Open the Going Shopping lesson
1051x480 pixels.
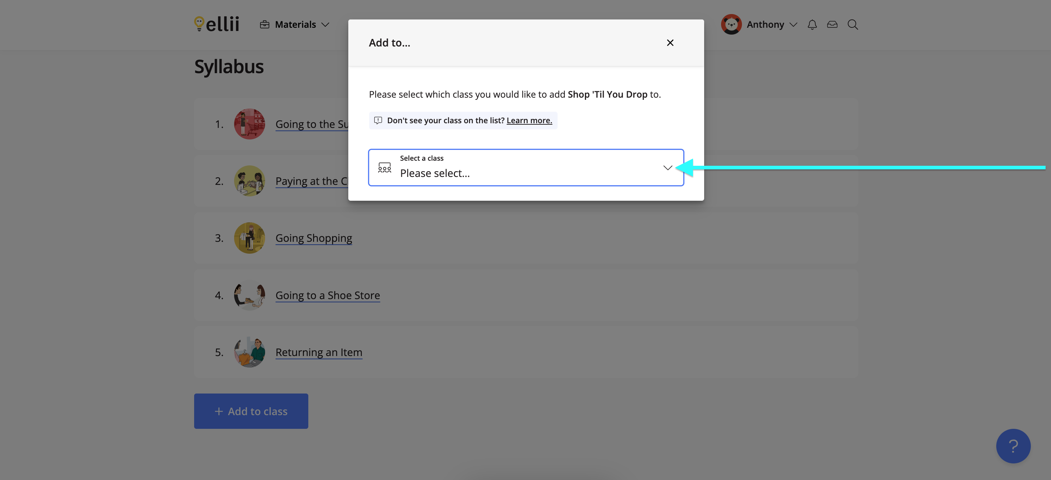pos(314,238)
